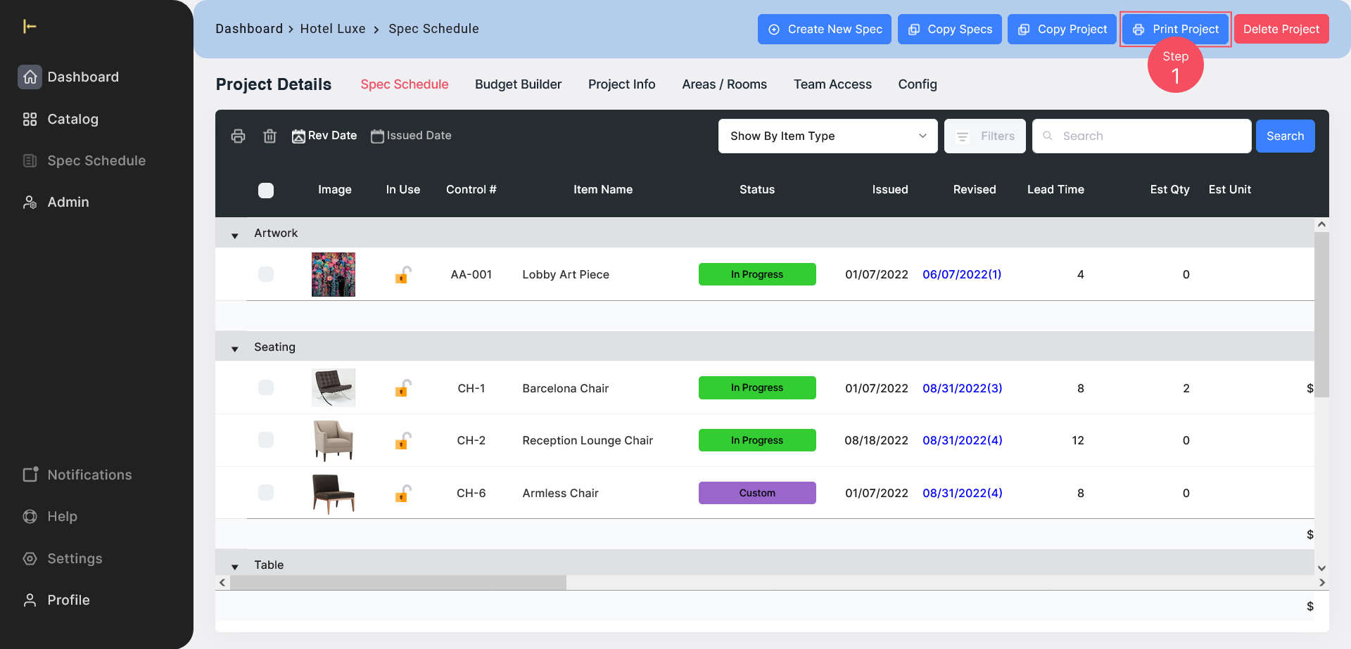Open the sidebar Spec Schedule list icon
Image resolution: width=1351 pixels, height=649 pixels.
30,160
